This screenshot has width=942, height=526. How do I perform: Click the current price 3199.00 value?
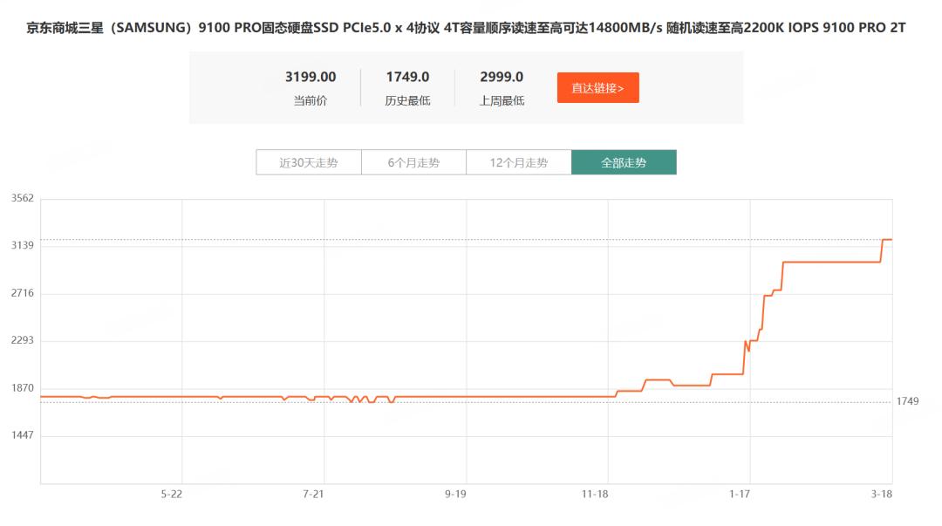pos(311,78)
